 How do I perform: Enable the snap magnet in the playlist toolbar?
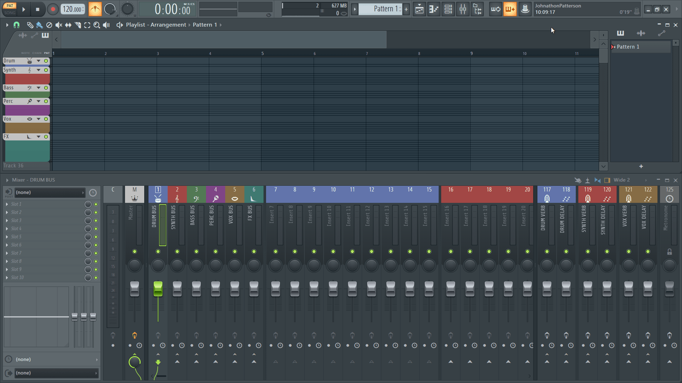tap(16, 24)
